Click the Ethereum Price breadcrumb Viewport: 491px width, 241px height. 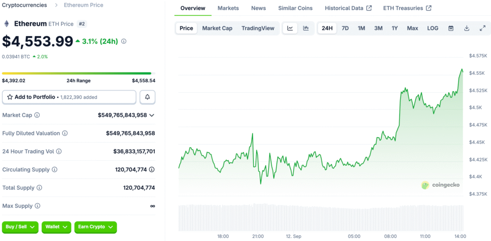click(x=83, y=5)
